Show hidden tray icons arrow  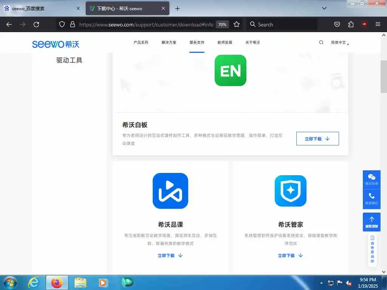321,283
